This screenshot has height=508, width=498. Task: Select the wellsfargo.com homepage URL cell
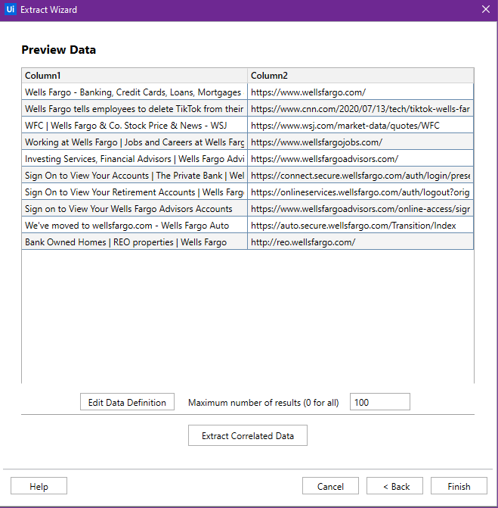360,92
